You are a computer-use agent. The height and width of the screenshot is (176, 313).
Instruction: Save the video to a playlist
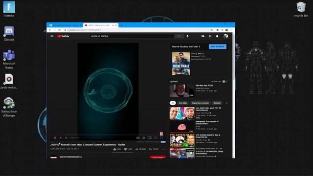point(154,149)
